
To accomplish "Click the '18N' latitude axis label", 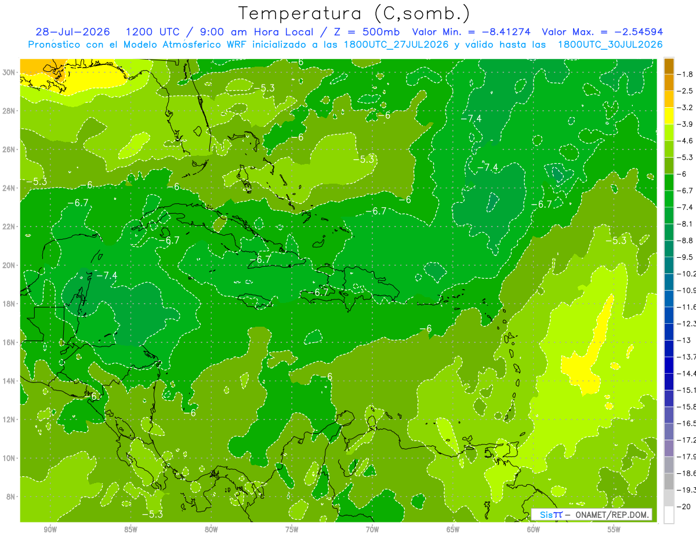I will 9,304.
